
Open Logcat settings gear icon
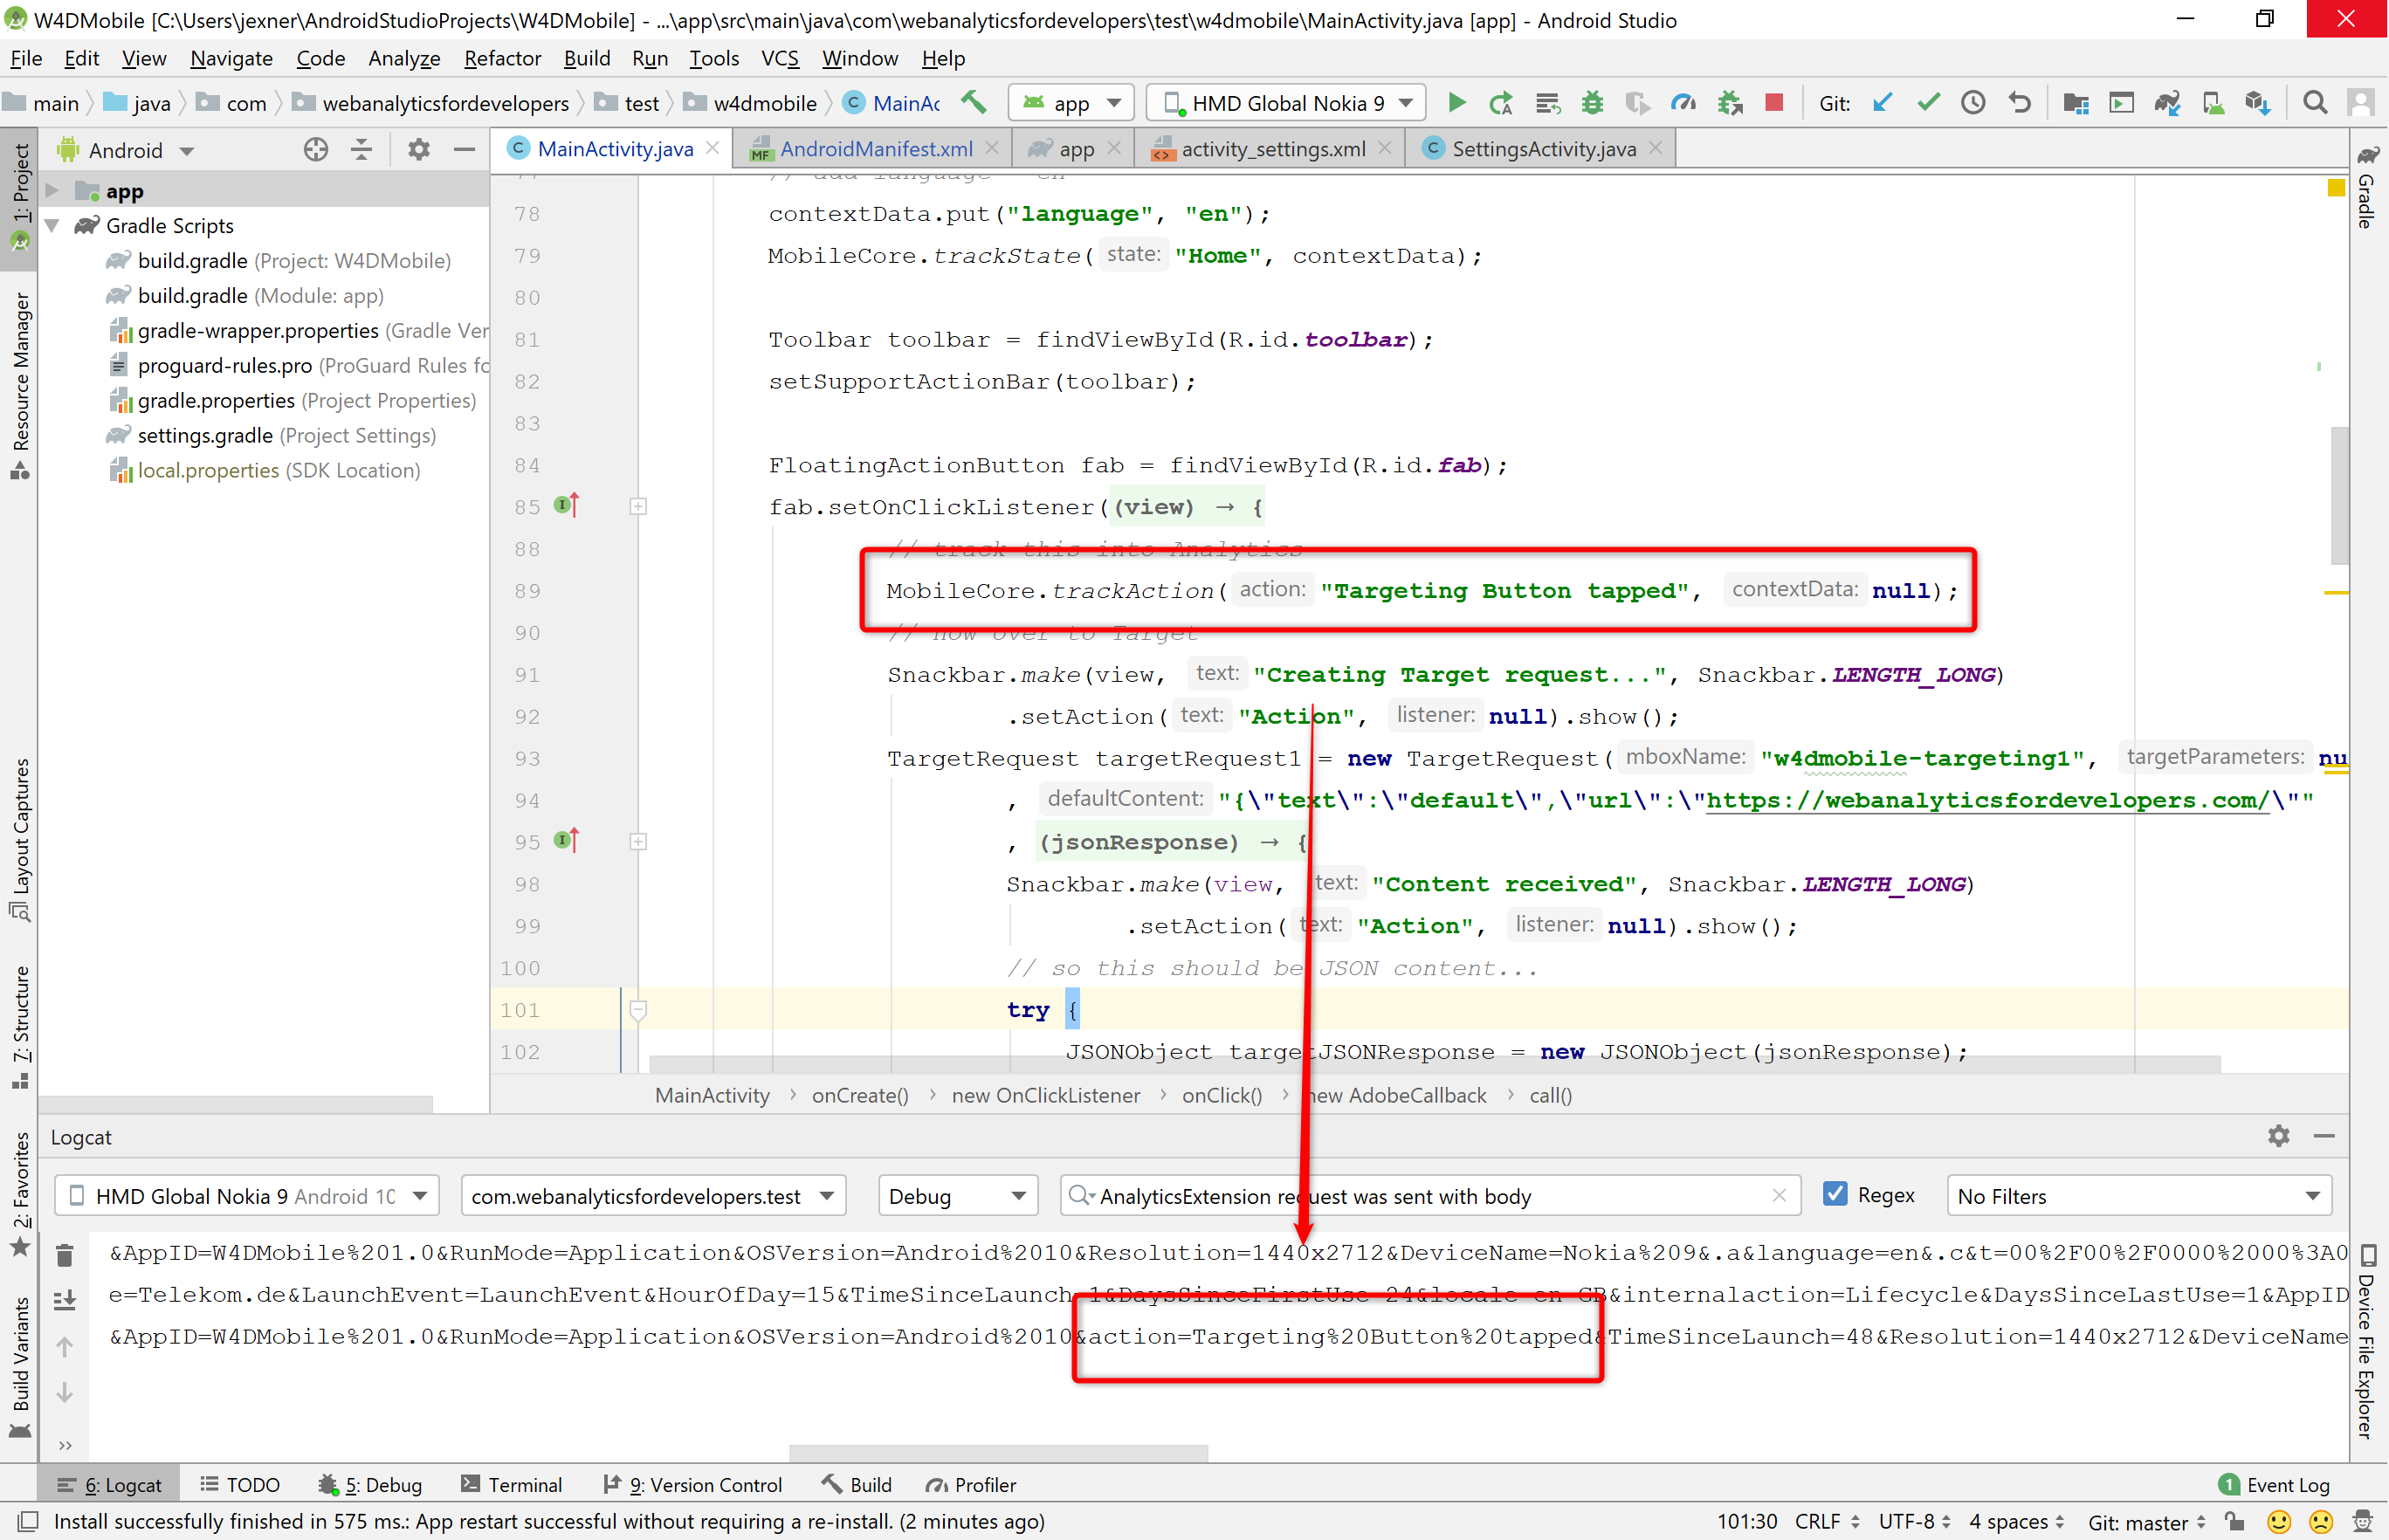[x=2277, y=1136]
